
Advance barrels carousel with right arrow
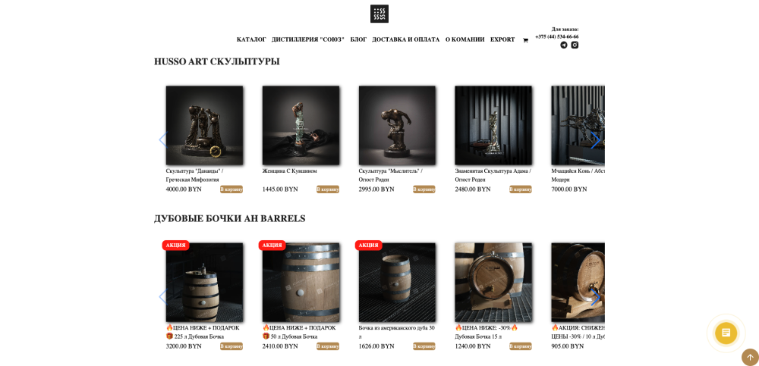pyautogui.click(x=595, y=297)
